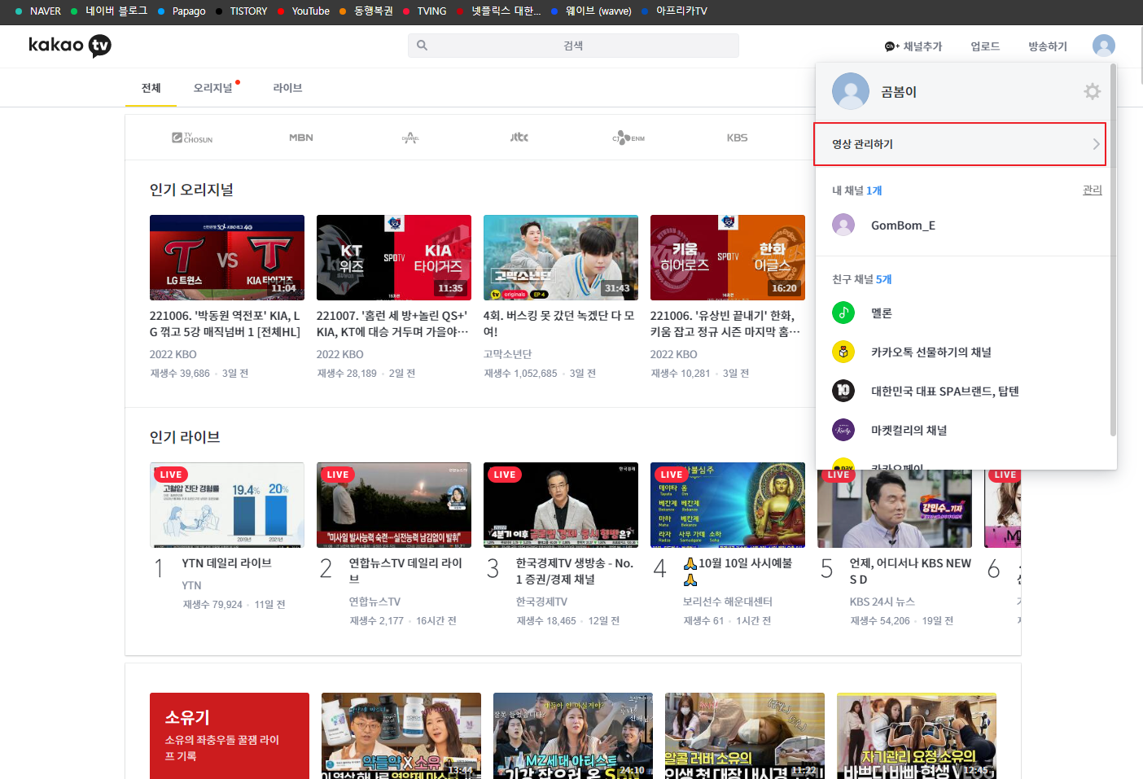Screen dimensions: 1143x779
Task: Click 카카오톡 선물하기의 채널 name
Action: point(931,352)
